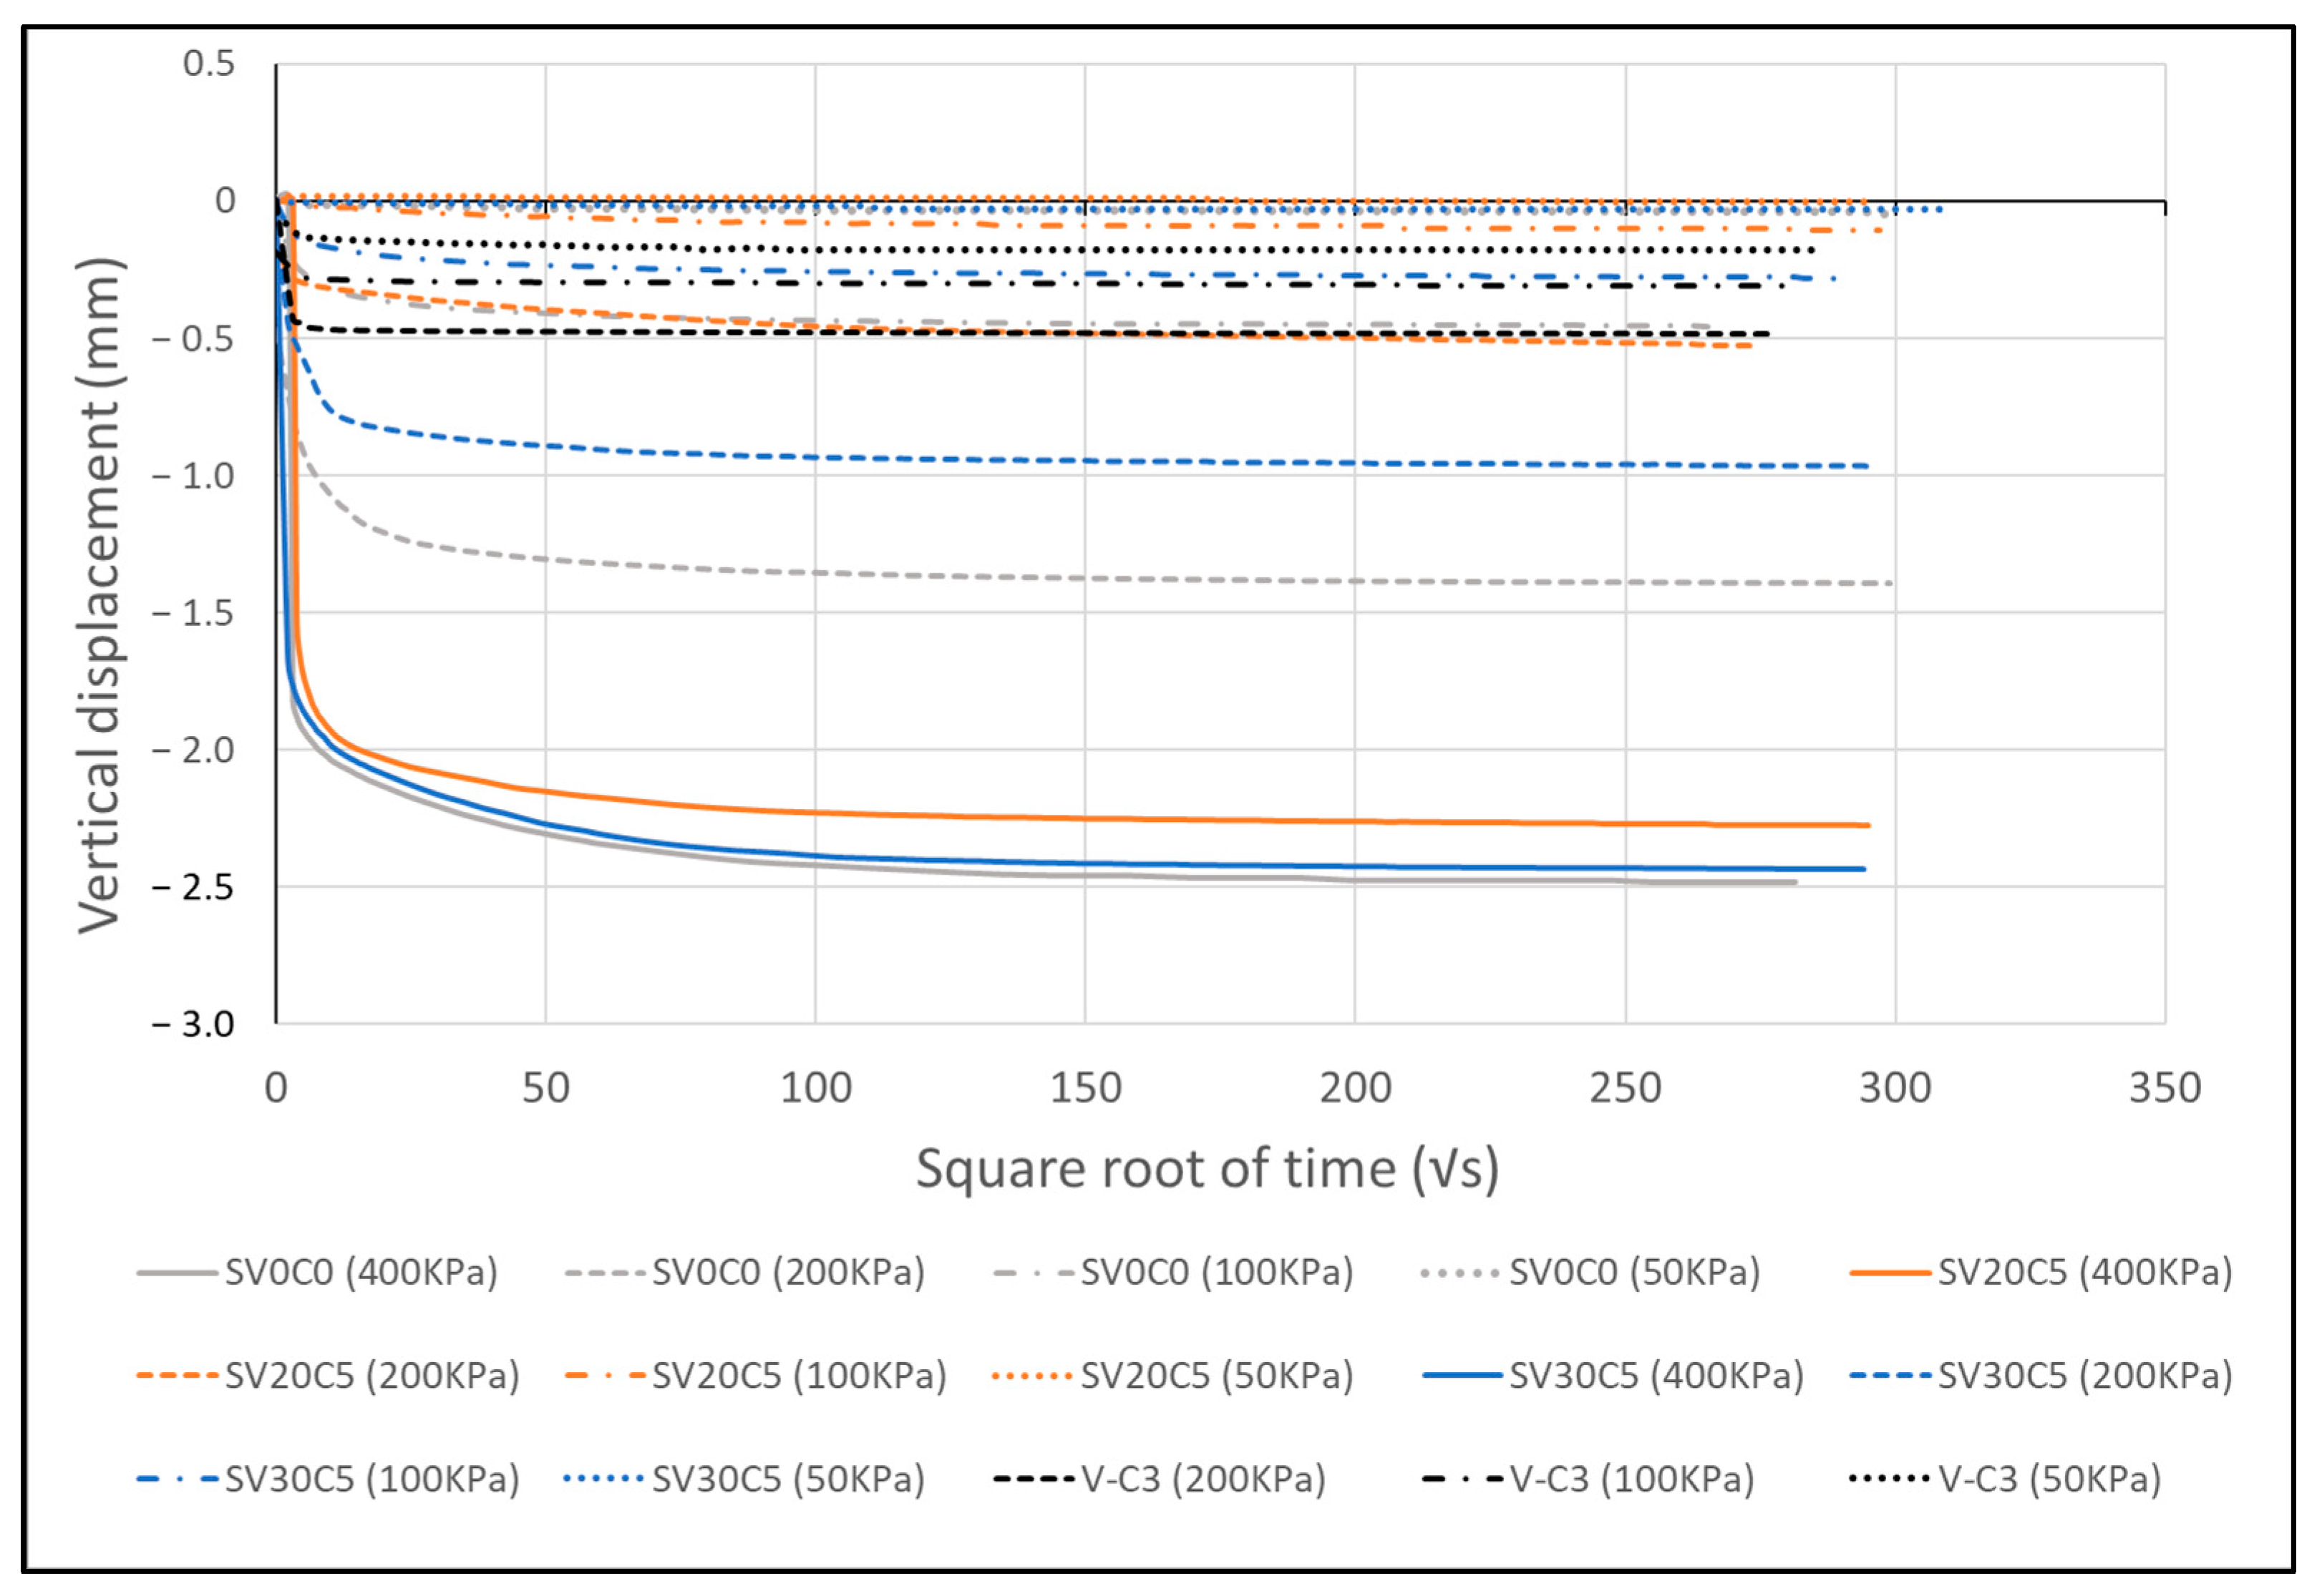The width and height of the screenshot is (2322, 1596).
Task: Click the V-C3 (200KPa) legend entry
Action: click(1203, 1479)
